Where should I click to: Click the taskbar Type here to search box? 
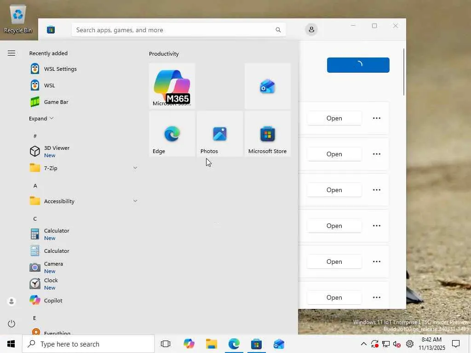tap(88, 344)
